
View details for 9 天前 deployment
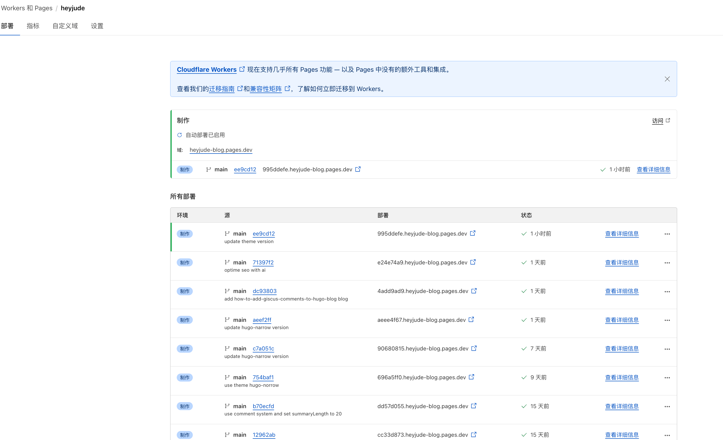pyautogui.click(x=622, y=378)
